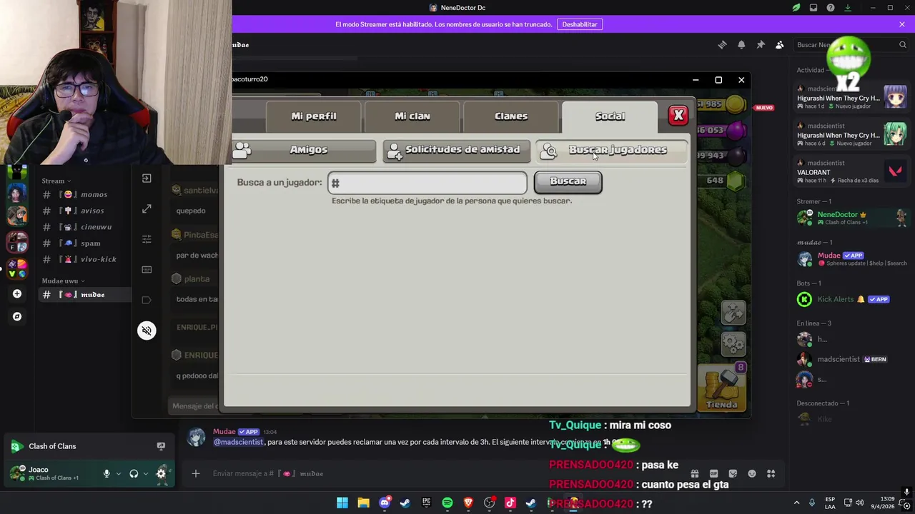Click the overlay exit arrow icon
The image size is (915, 514).
147,178
